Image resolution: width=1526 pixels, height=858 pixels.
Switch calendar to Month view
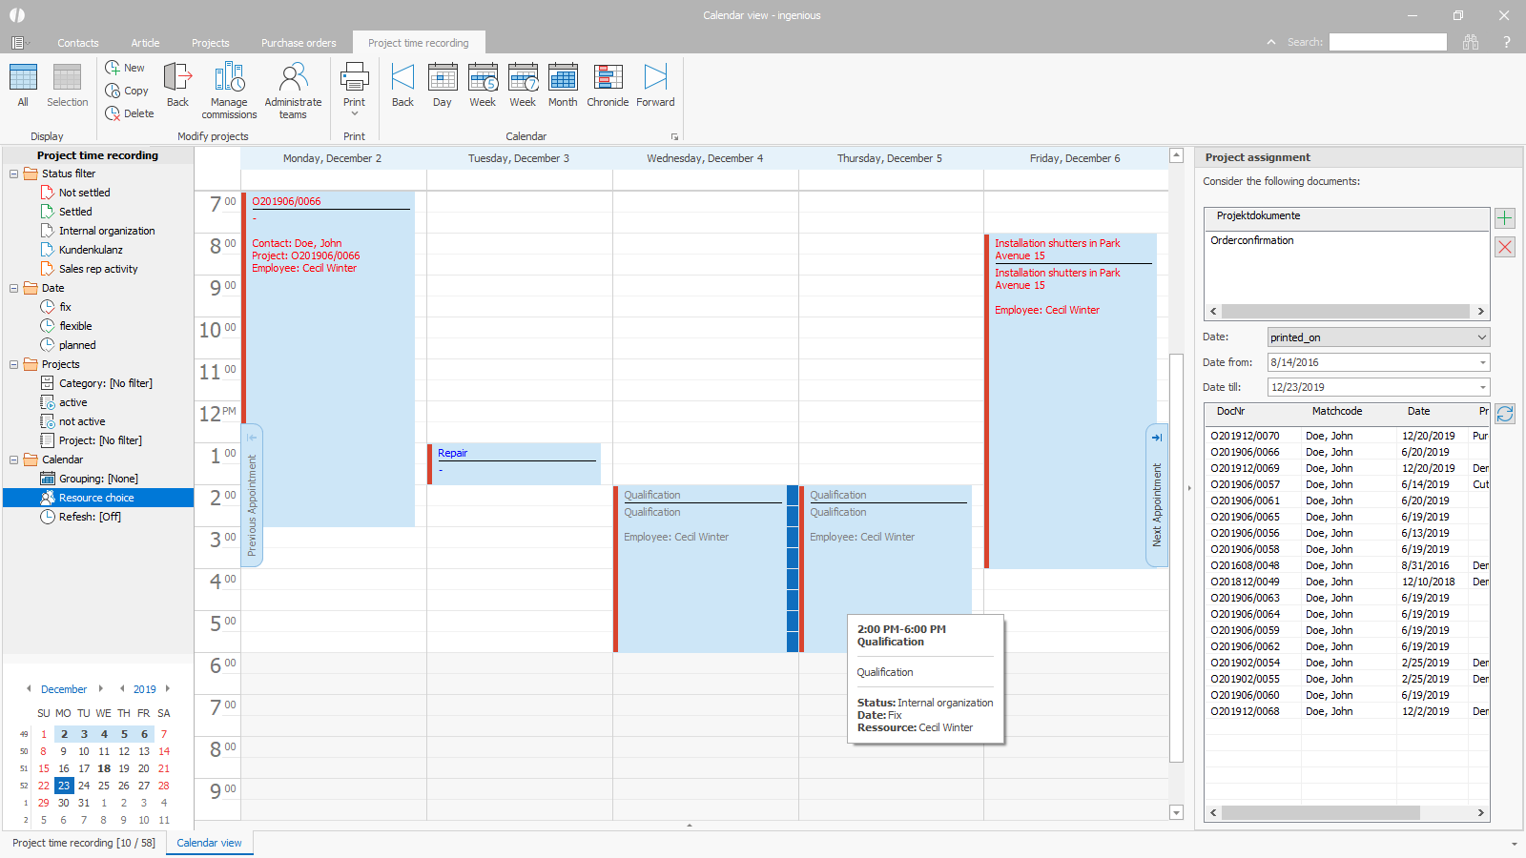coord(562,86)
